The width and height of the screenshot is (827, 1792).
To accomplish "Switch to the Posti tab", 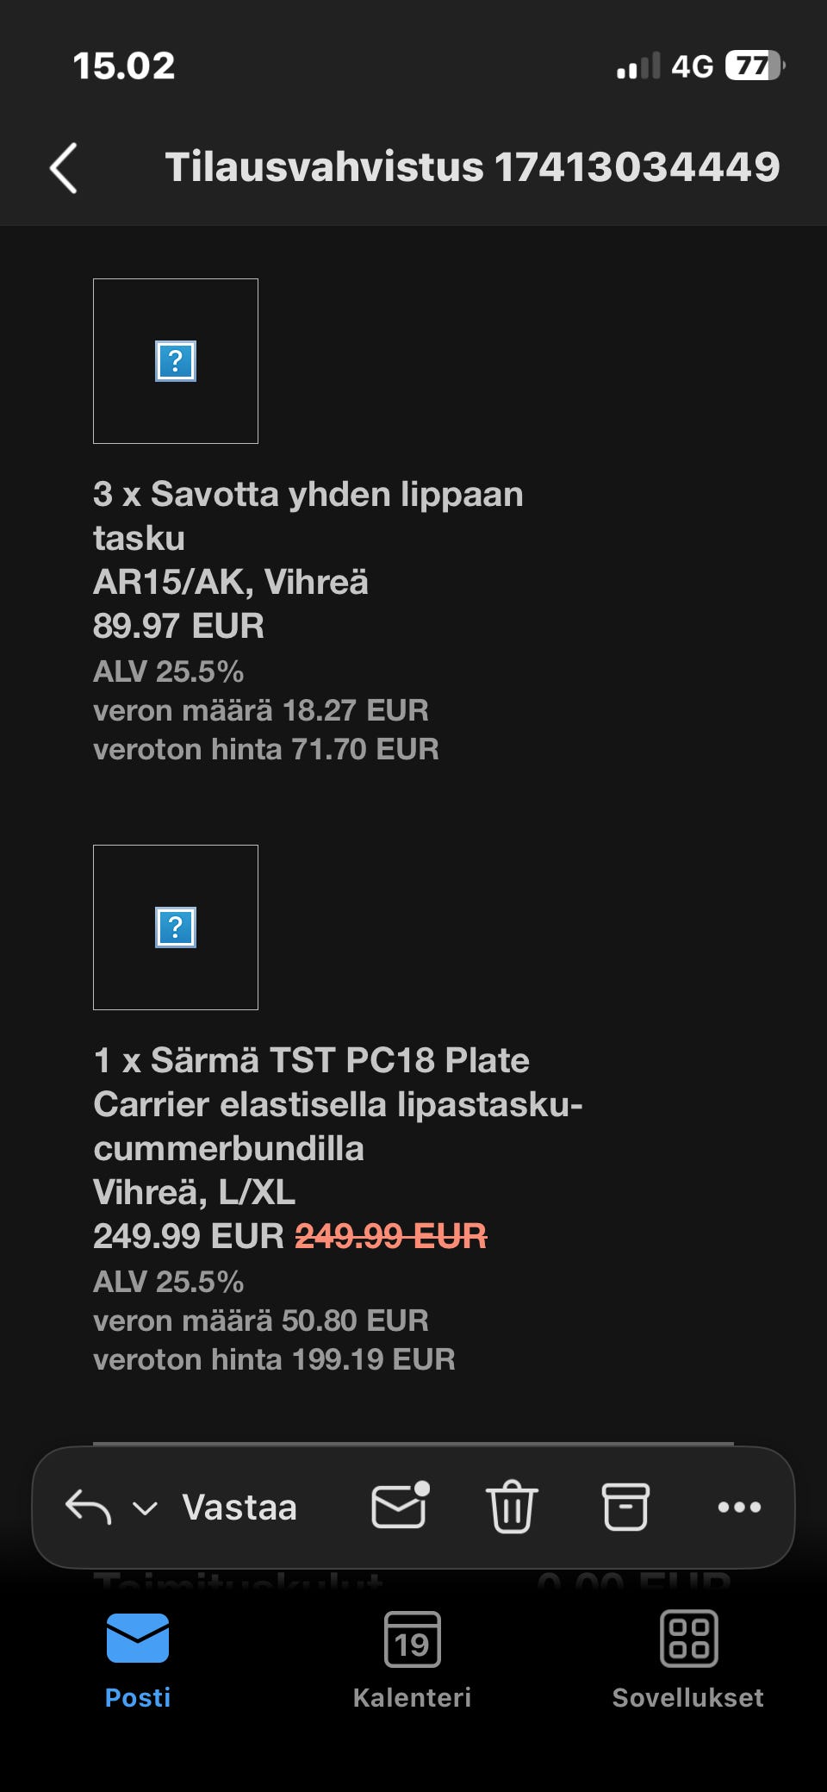I will (x=138, y=1660).
